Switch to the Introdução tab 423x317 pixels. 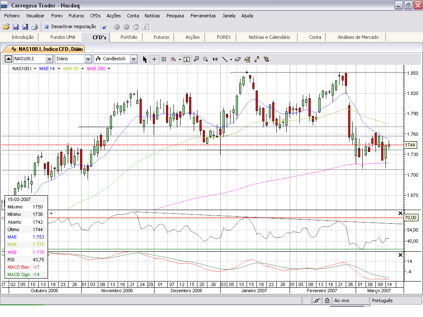[x=22, y=37]
